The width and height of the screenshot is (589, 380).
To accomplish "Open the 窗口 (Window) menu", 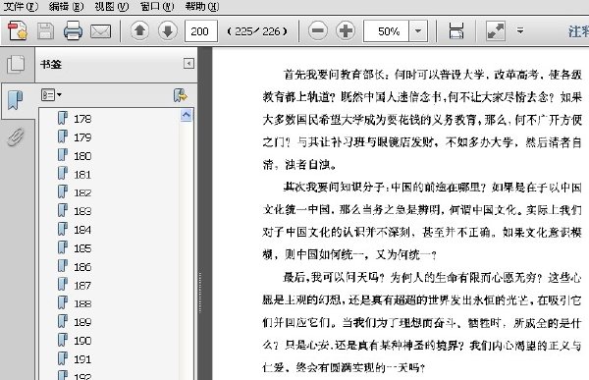I will [157, 7].
